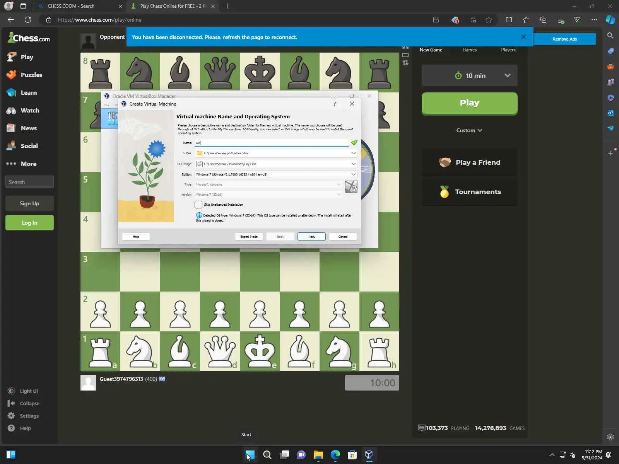Screen dimensions: 619x464
Task: Click the chess.com Search box
Action: (29, 182)
